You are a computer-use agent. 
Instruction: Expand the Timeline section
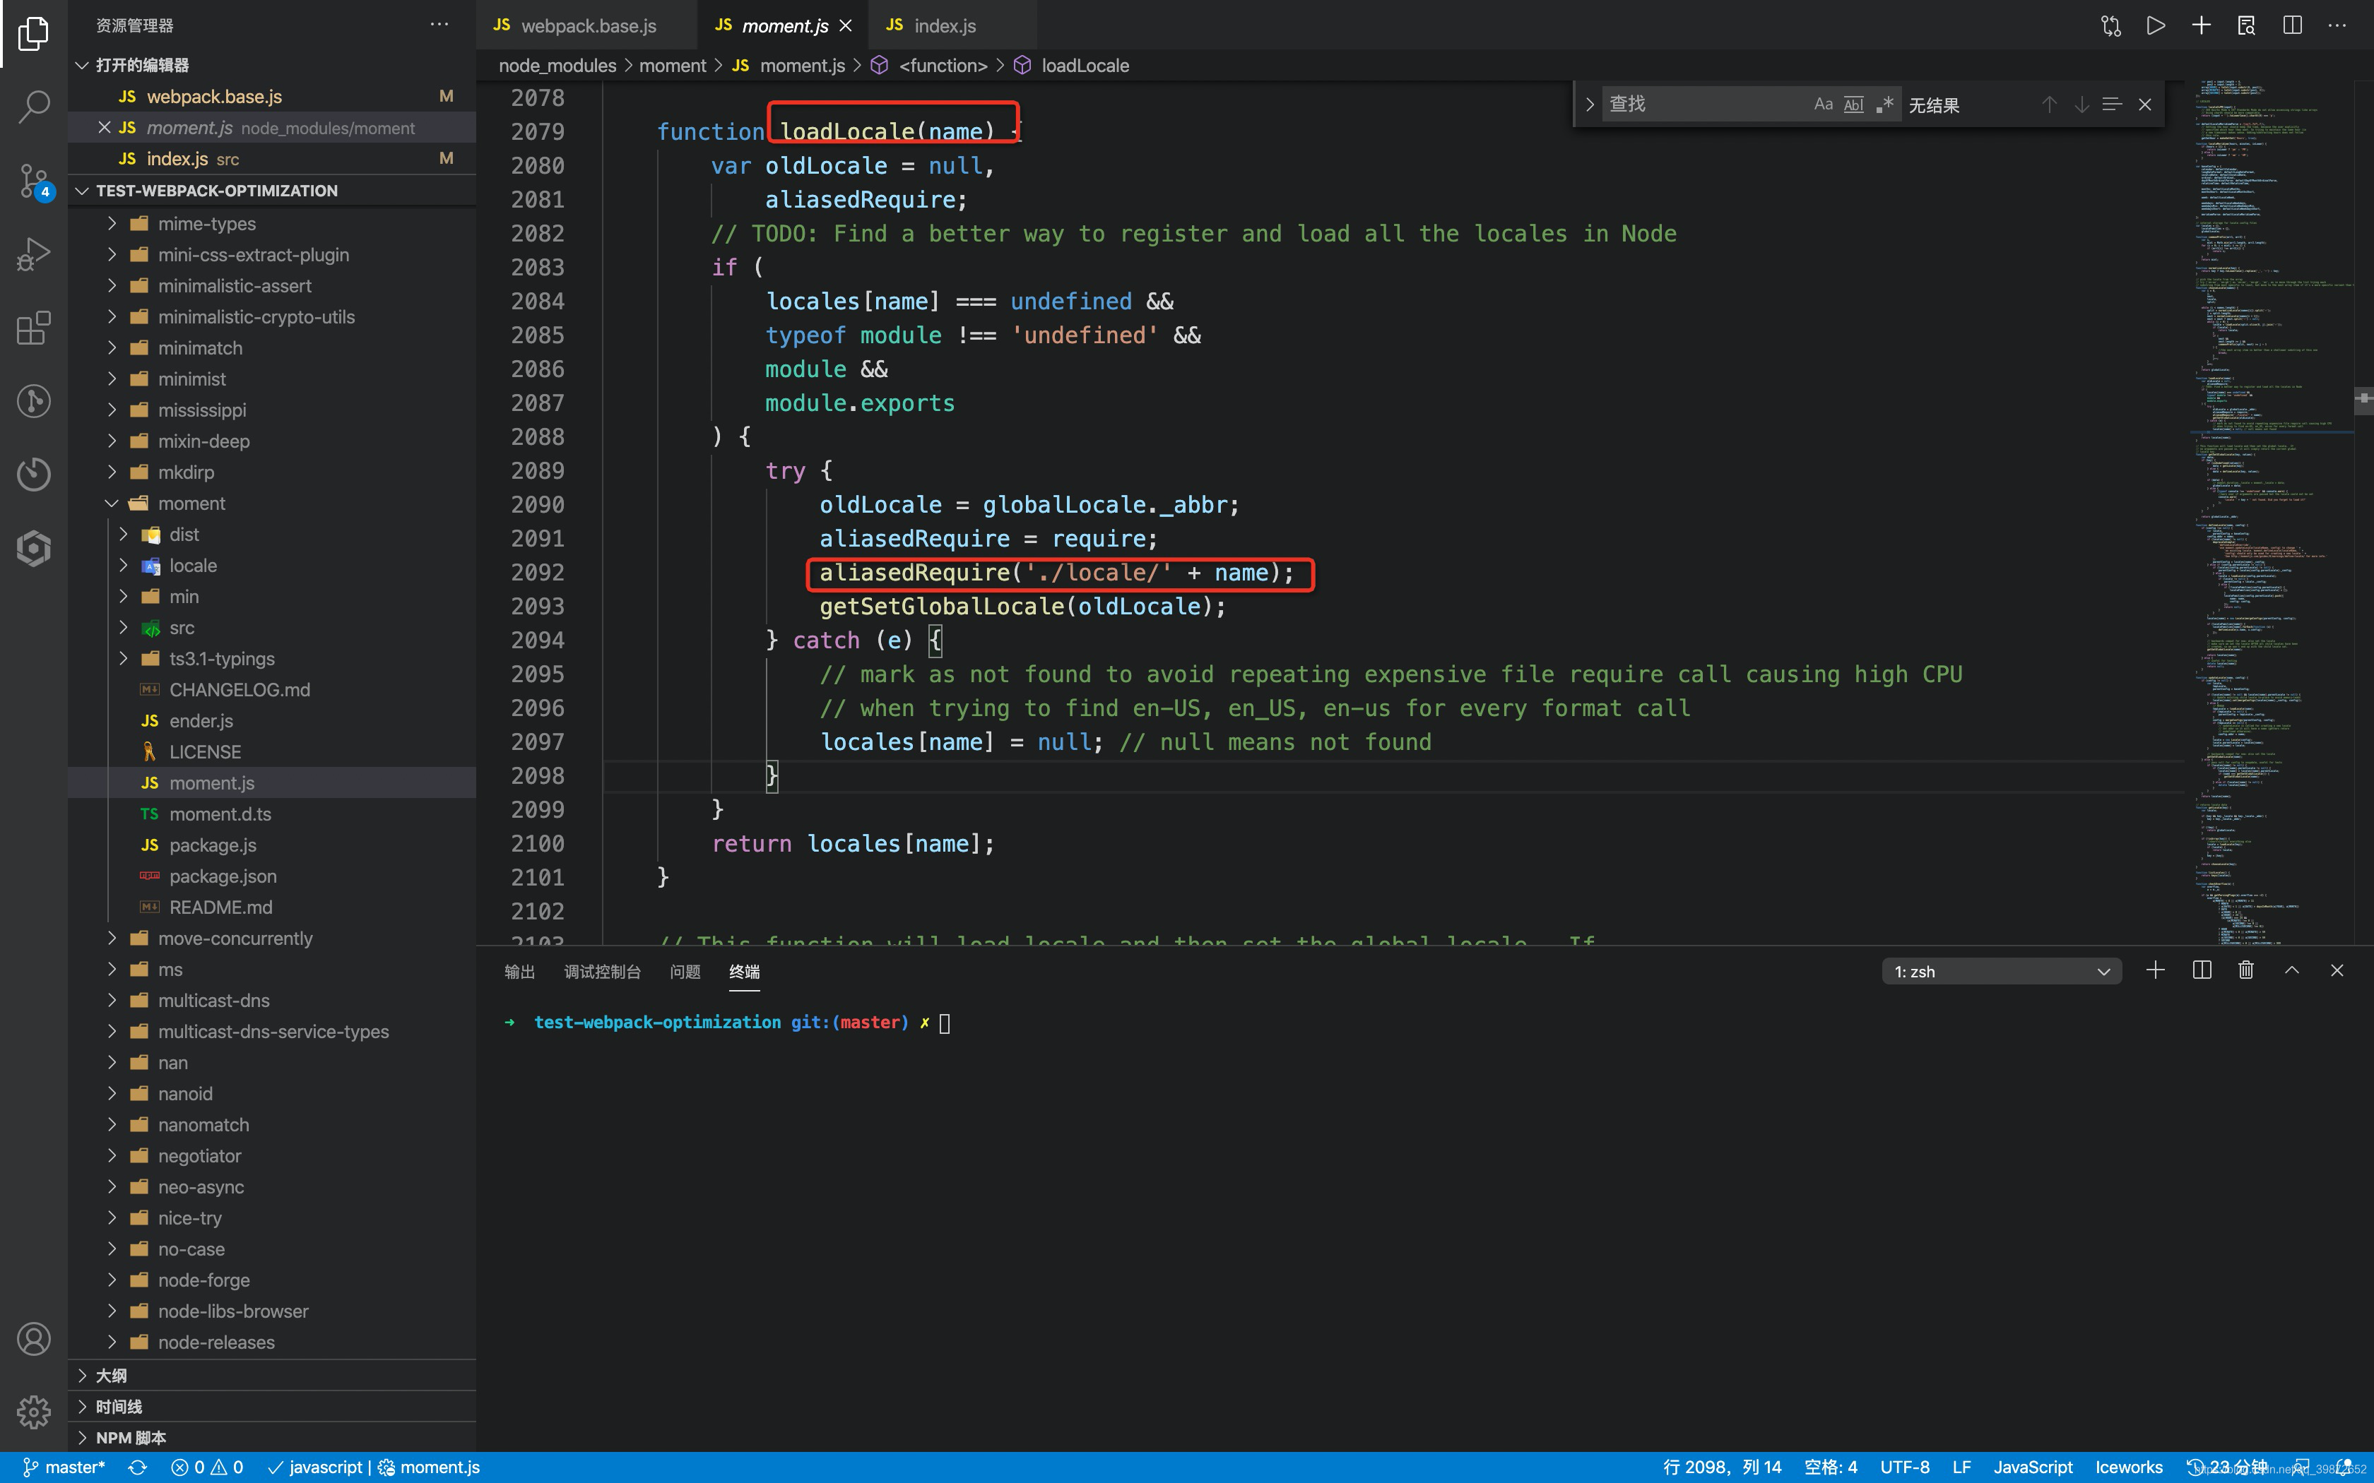coord(272,1407)
